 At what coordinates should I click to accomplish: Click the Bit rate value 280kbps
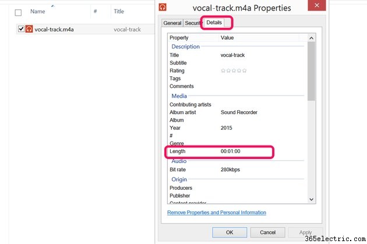click(230, 169)
